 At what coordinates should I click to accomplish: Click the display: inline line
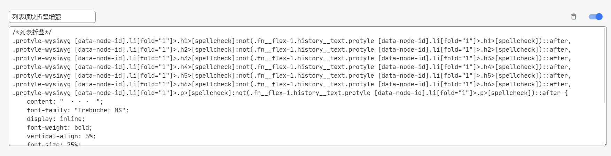tap(56, 119)
